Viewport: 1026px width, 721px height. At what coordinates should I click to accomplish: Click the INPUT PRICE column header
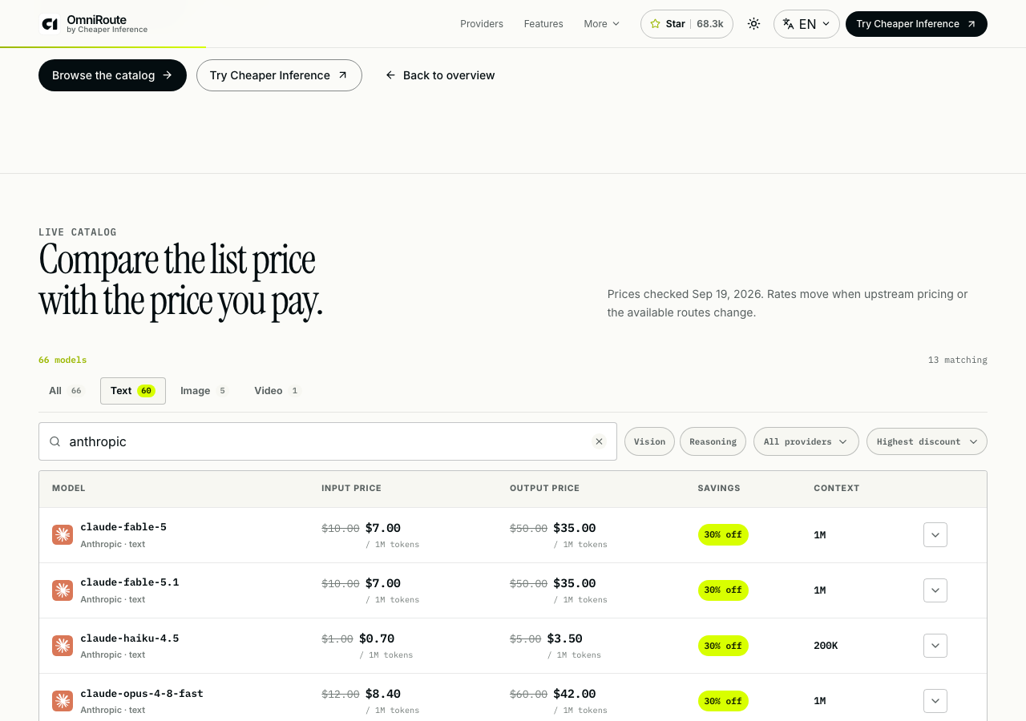point(351,488)
